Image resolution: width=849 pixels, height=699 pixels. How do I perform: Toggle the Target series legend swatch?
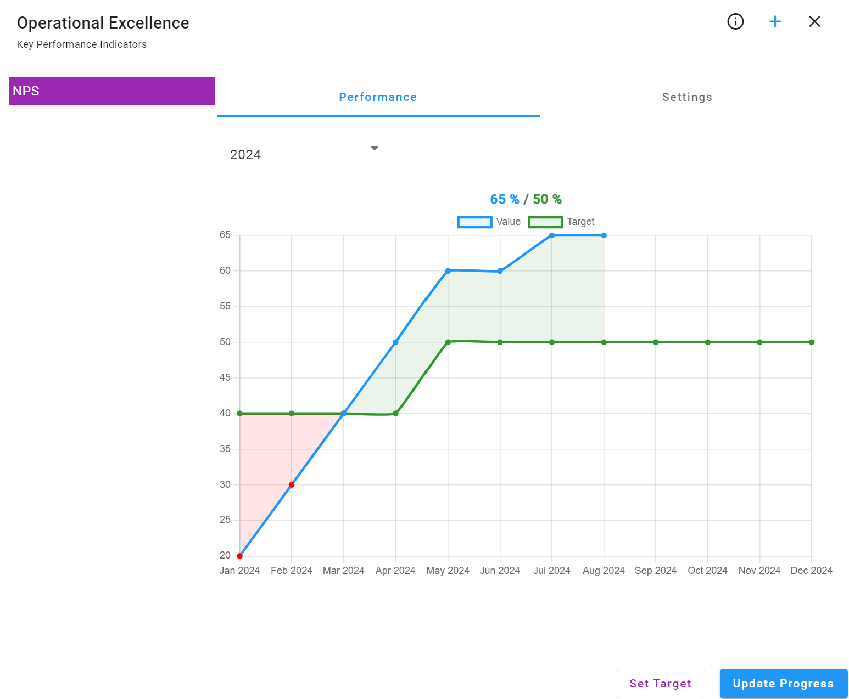point(545,222)
